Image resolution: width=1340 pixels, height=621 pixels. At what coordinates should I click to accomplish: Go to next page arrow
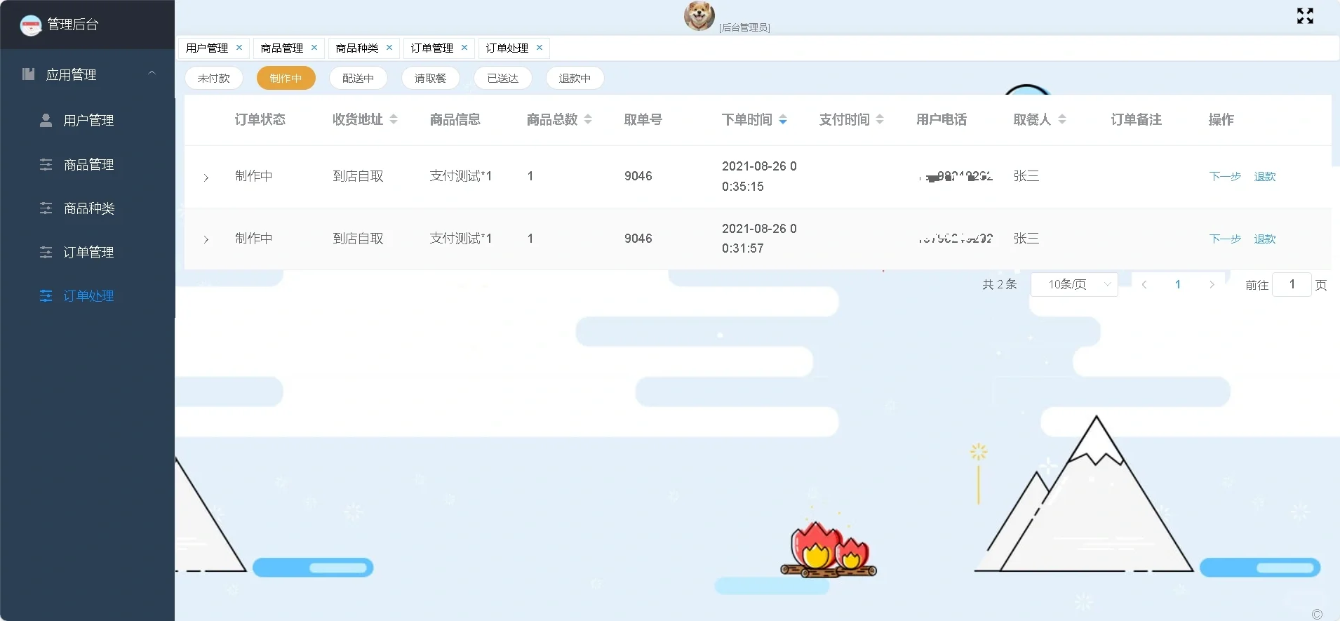tap(1212, 284)
